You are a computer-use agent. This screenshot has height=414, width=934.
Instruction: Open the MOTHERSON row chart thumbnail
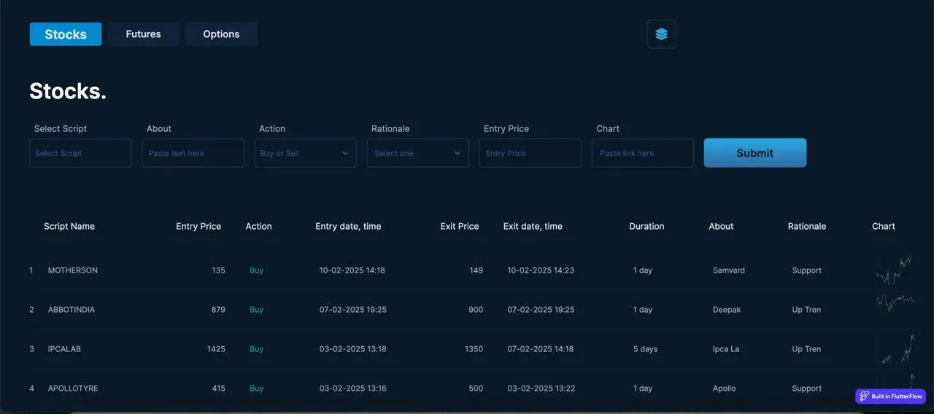point(895,270)
